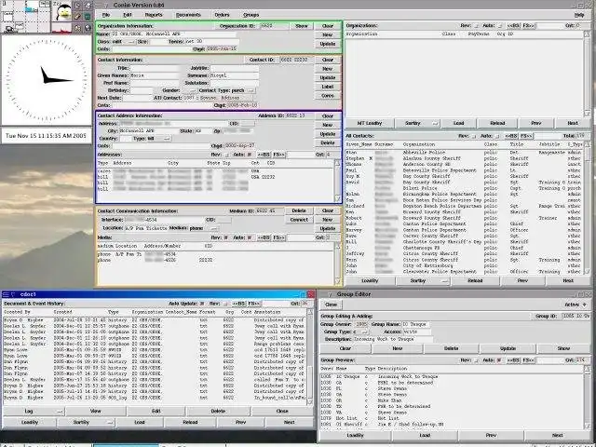Click Label button in Contact Information
This screenshot has height=447, width=596.
[327, 87]
